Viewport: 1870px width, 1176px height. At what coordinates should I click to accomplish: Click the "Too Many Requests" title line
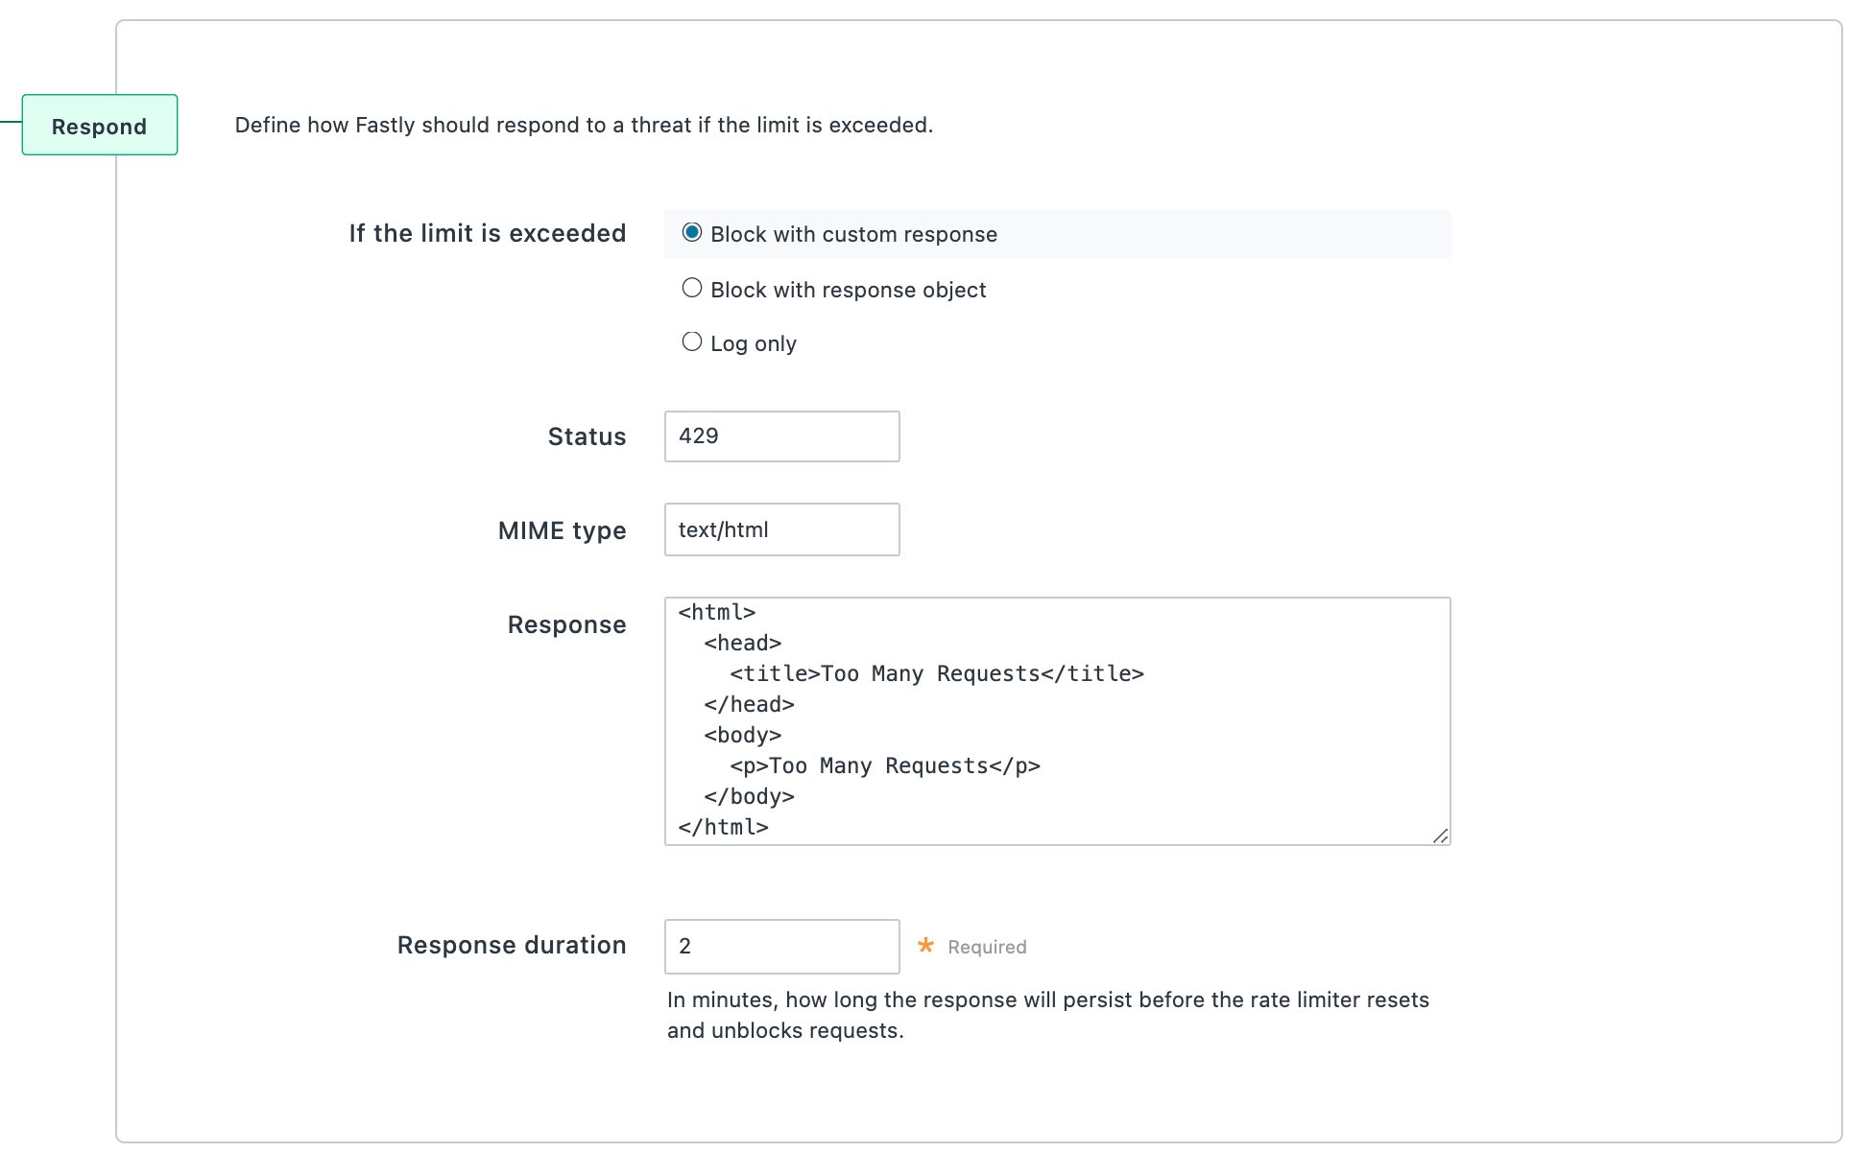coord(936,673)
